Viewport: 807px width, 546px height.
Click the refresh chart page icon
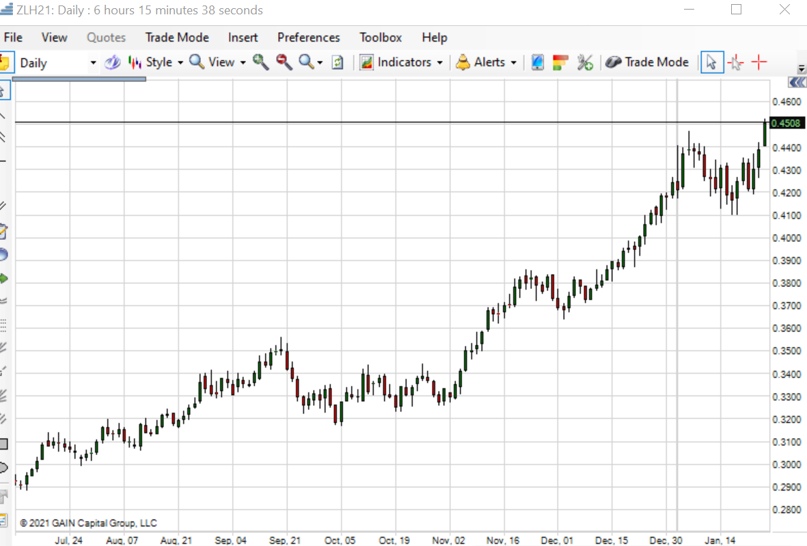[338, 63]
